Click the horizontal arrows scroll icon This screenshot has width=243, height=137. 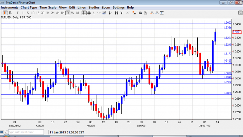99,13
